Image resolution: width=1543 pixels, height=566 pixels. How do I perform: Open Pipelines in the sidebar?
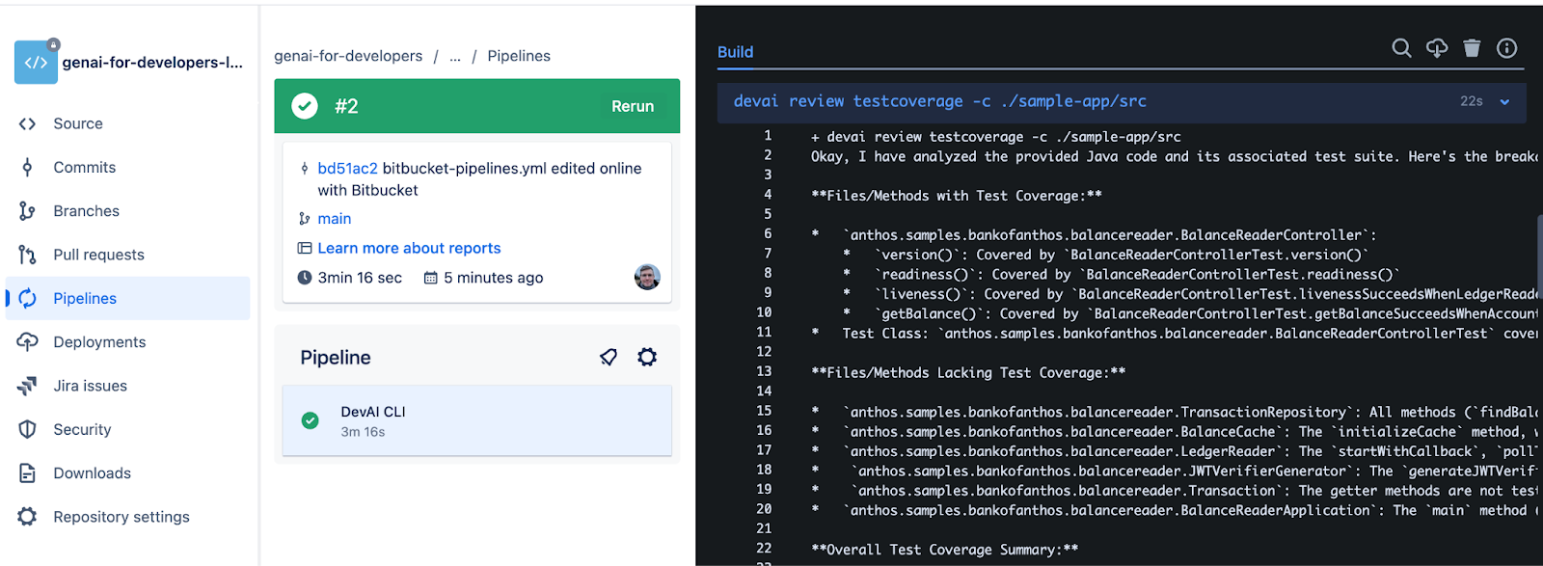pyautogui.click(x=85, y=298)
